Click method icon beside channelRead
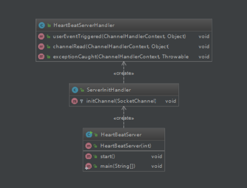 [x=41, y=47]
